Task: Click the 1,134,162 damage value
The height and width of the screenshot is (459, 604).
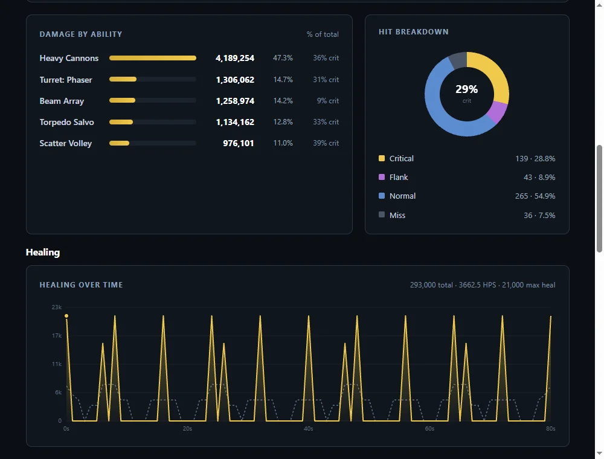Action: click(x=235, y=122)
